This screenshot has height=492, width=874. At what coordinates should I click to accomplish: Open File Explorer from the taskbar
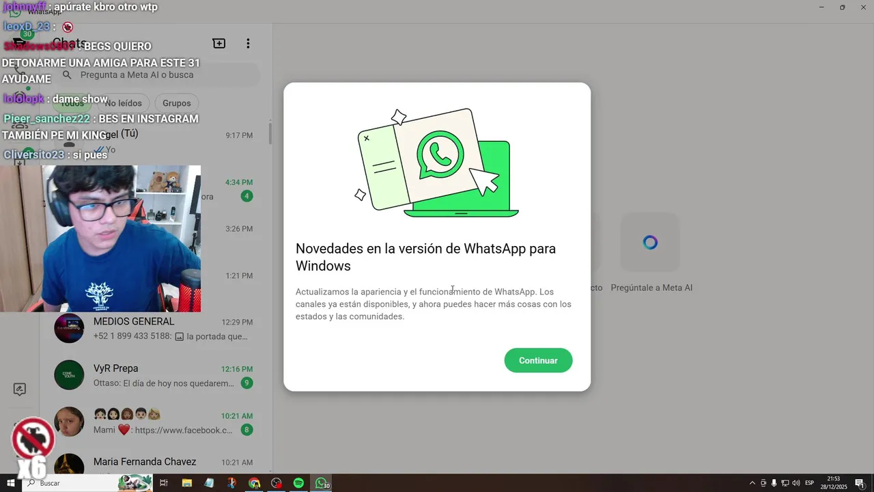tap(186, 483)
